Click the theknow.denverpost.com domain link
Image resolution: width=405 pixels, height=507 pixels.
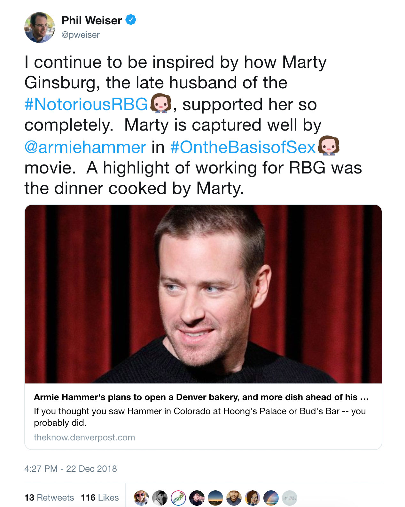click(84, 437)
